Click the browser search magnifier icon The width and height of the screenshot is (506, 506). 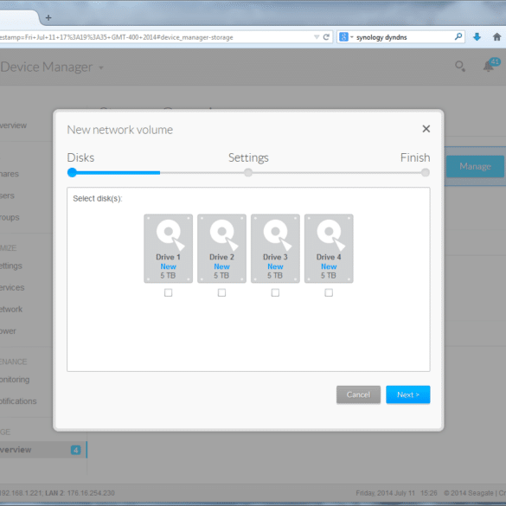458,37
